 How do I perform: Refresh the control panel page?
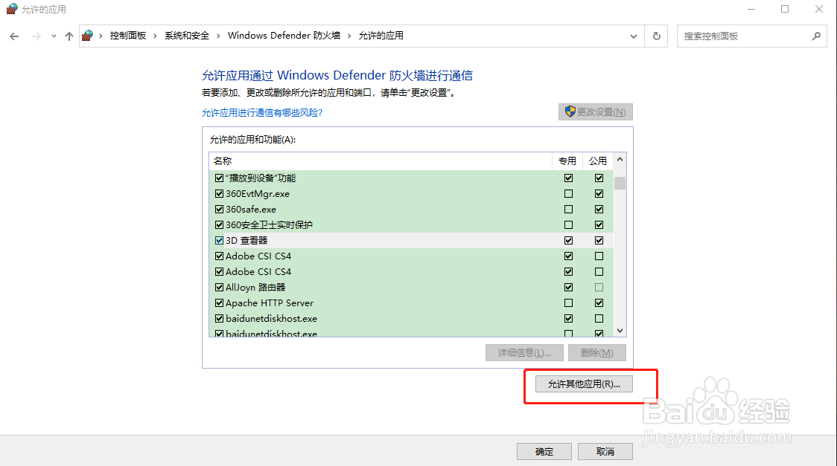click(657, 36)
